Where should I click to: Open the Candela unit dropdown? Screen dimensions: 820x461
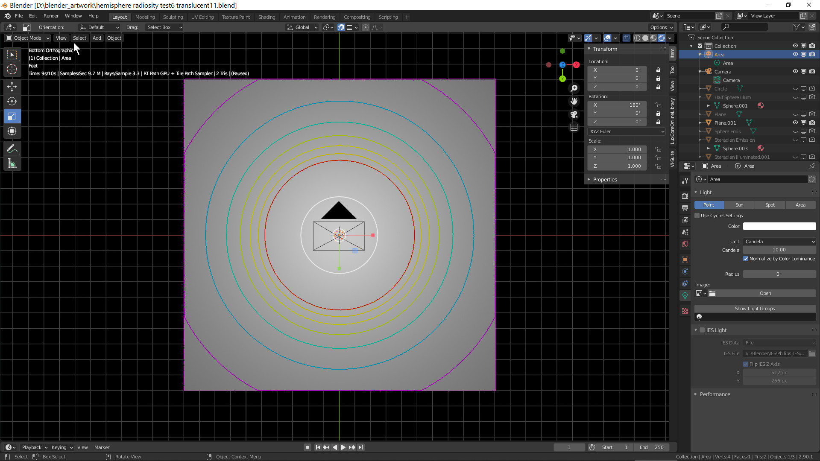[x=779, y=242]
